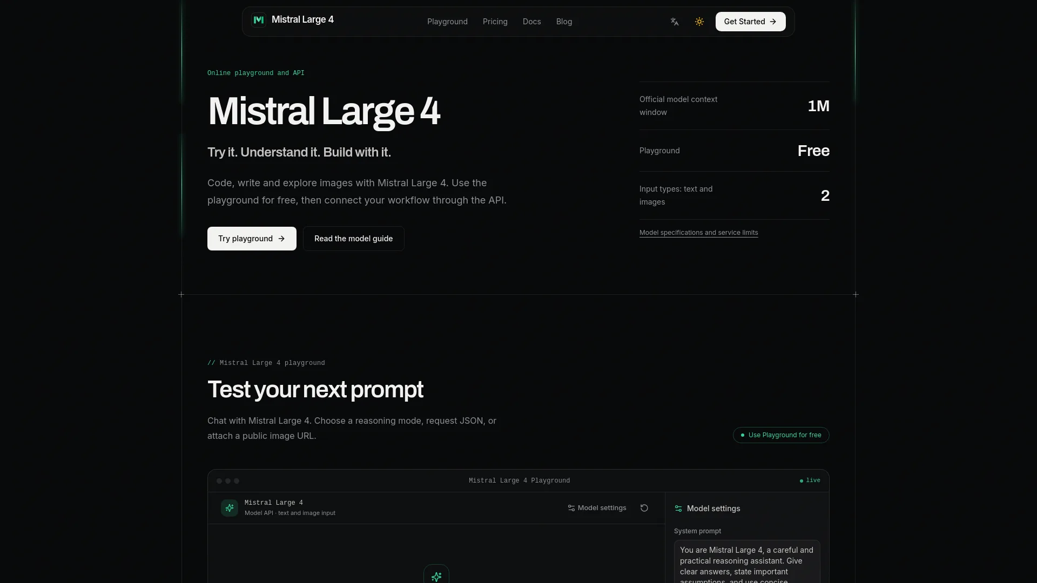Click the '// Mistral Large 4 playground' label
This screenshot has width=1037, height=583.
tap(266, 363)
